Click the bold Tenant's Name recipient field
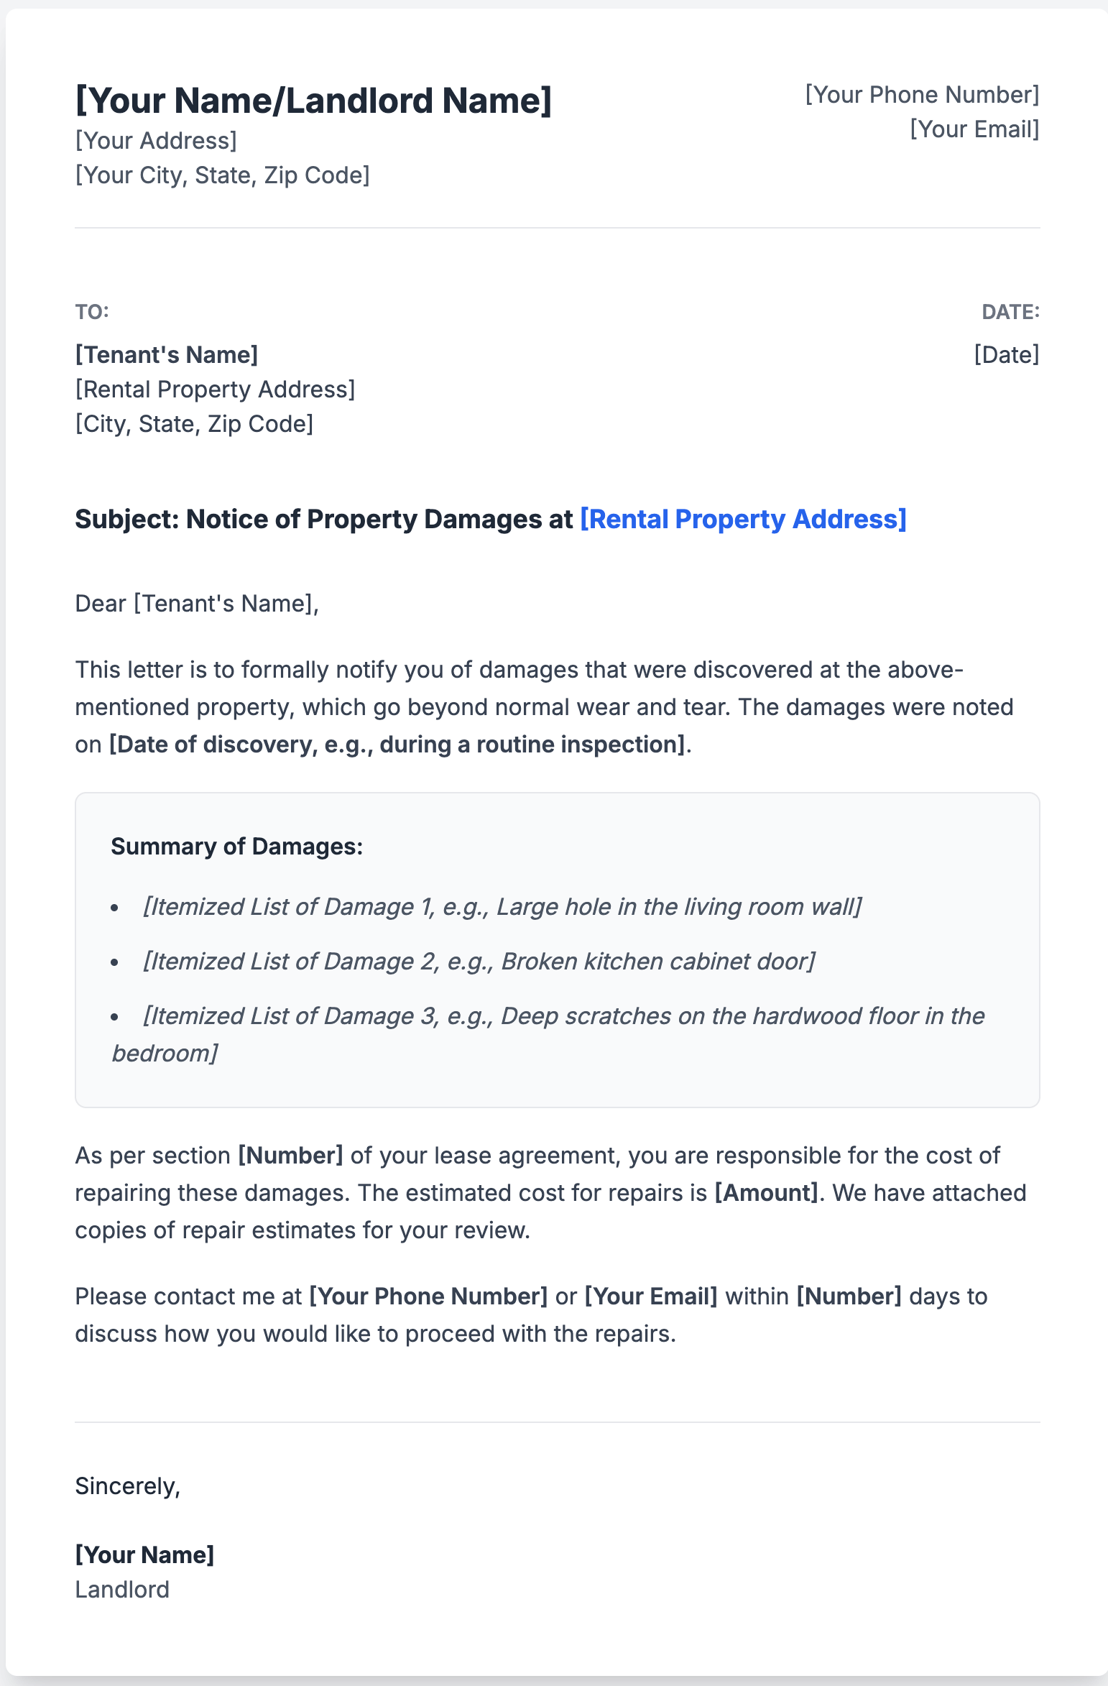This screenshot has height=1686, width=1108. click(167, 355)
